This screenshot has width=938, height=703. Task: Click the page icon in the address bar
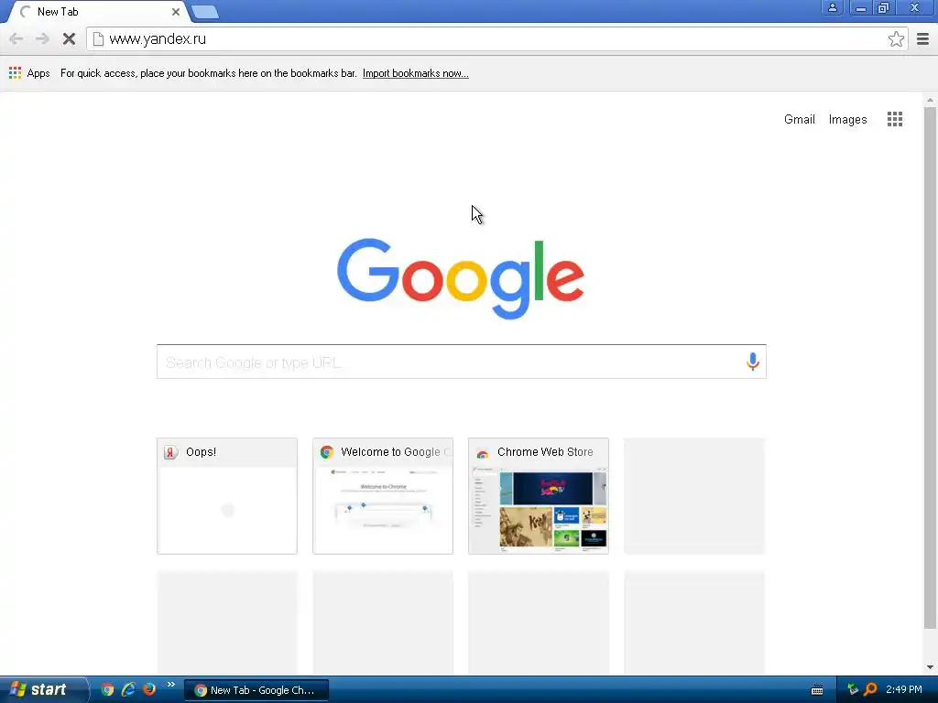(x=98, y=39)
